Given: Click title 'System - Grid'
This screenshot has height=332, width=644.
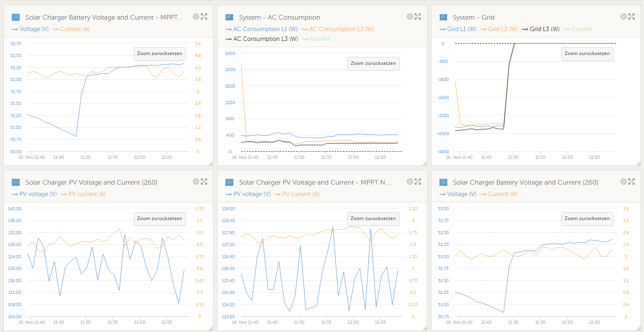Looking at the screenshot, I should (x=474, y=17).
